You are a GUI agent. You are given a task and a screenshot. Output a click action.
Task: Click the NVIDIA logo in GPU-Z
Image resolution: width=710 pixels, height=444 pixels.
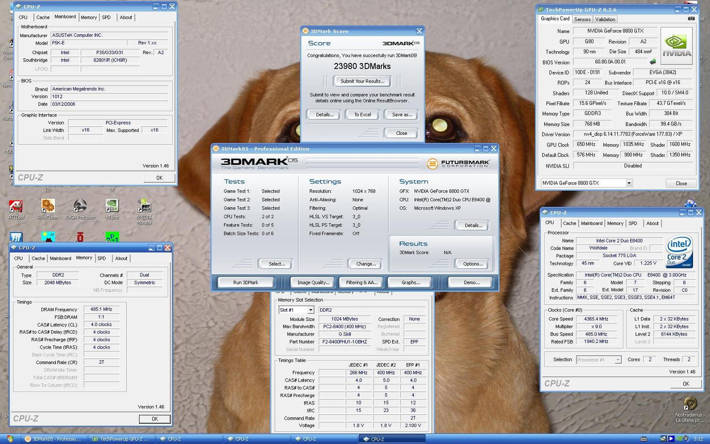click(677, 46)
